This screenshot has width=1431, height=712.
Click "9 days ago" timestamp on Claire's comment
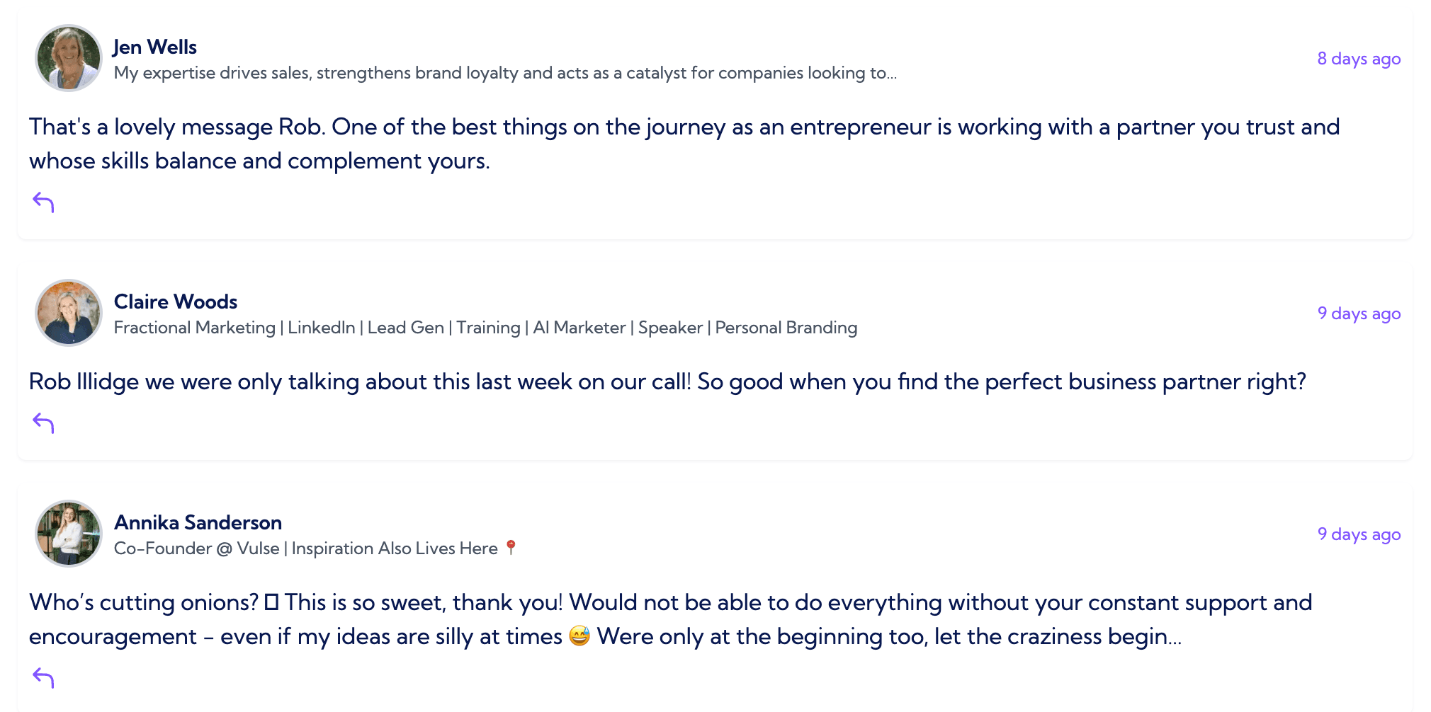(1358, 314)
